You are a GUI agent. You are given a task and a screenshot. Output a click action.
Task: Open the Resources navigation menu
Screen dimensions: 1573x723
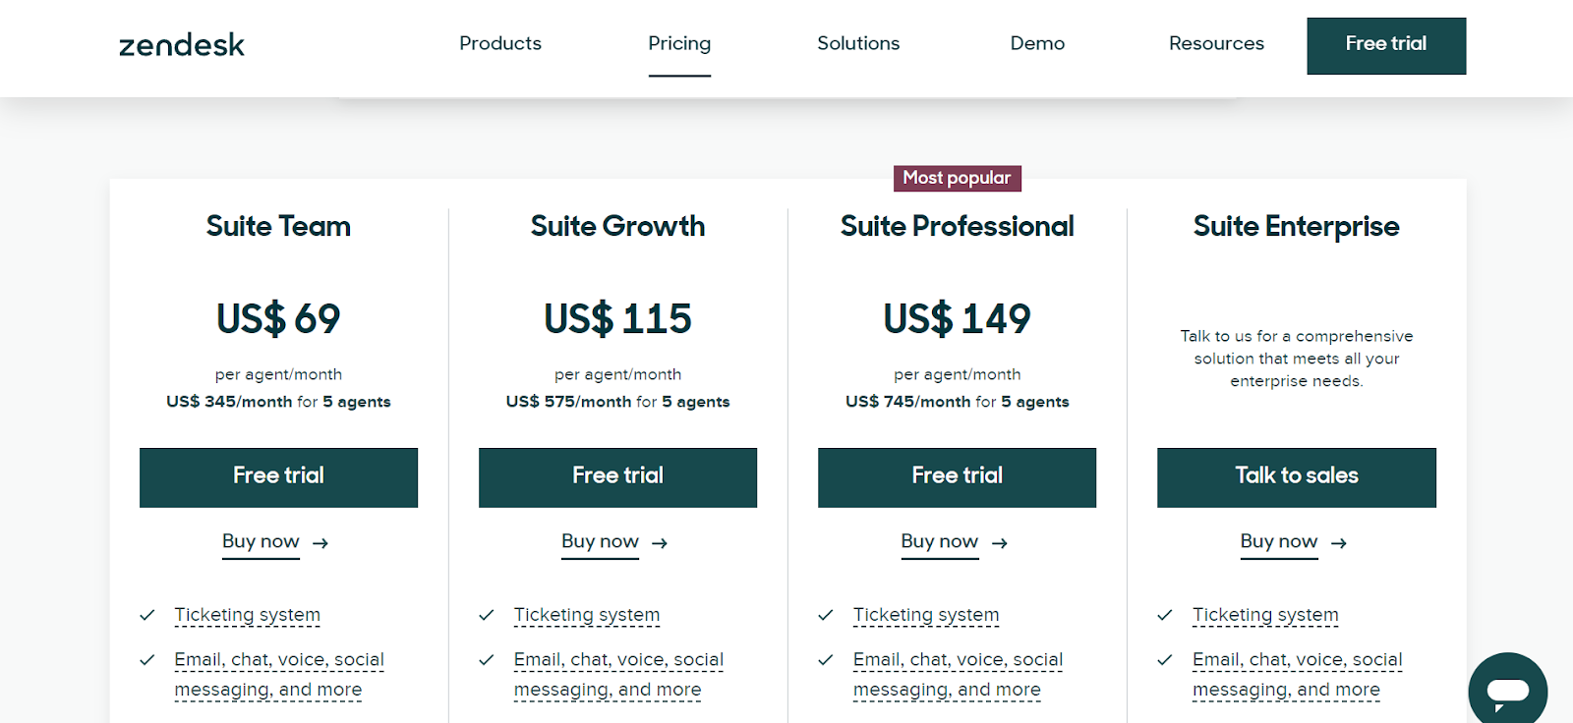pos(1216,43)
